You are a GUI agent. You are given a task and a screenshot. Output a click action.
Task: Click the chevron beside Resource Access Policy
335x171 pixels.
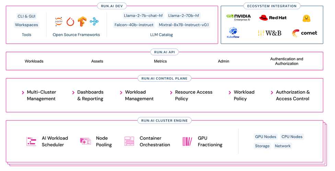(x=171, y=92)
